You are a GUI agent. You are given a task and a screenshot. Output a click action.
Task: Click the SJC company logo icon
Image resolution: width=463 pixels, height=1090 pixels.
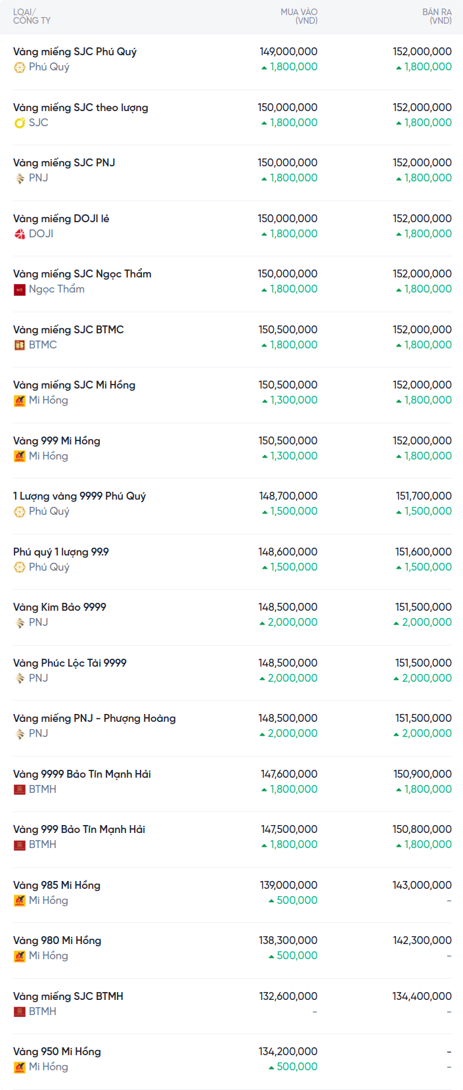tap(20, 123)
